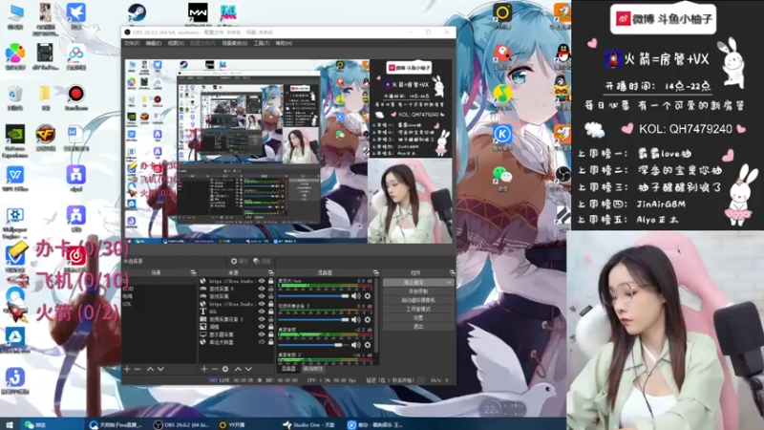Add a new scene with the plus button
The width and height of the screenshot is (764, 430).
tap(127, 369)
